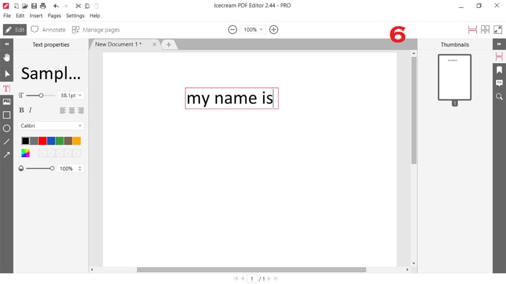506x284 pixels.
Task: Open the custom color picker
Action: [x=25, y=153]
